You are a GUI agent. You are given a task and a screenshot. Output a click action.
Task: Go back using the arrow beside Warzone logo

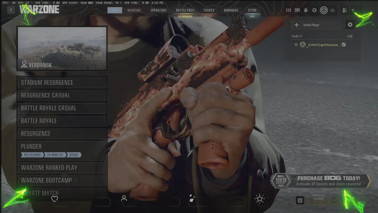[11, 10]
